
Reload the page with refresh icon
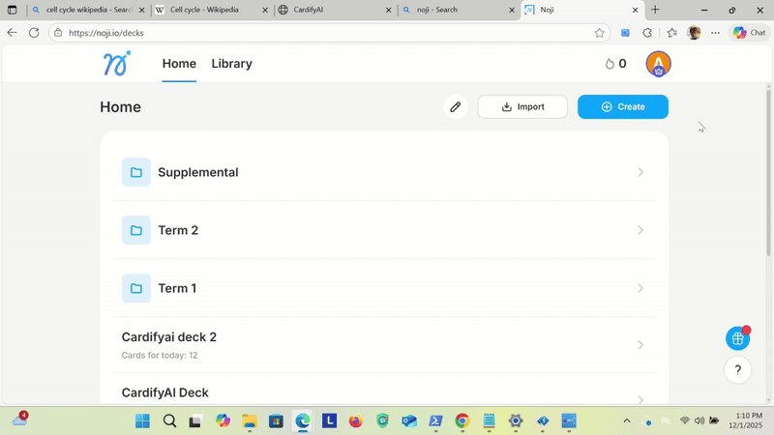pyautogui.click(x=34, y=33)
